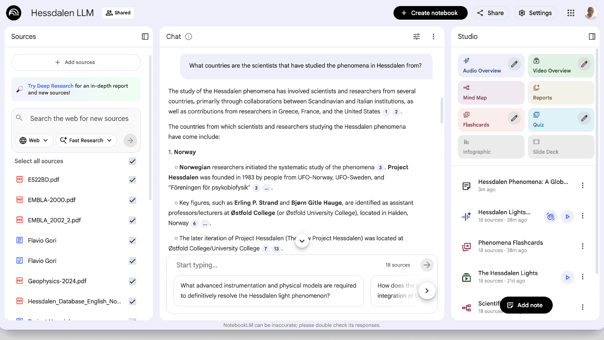604x340 pixels.
Task: Toggle the Select all sources checkbox
Action: [133, 161]
